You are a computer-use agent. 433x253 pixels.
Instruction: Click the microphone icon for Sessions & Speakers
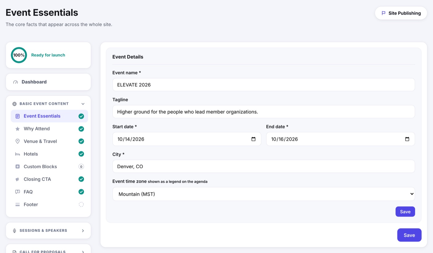15,231
